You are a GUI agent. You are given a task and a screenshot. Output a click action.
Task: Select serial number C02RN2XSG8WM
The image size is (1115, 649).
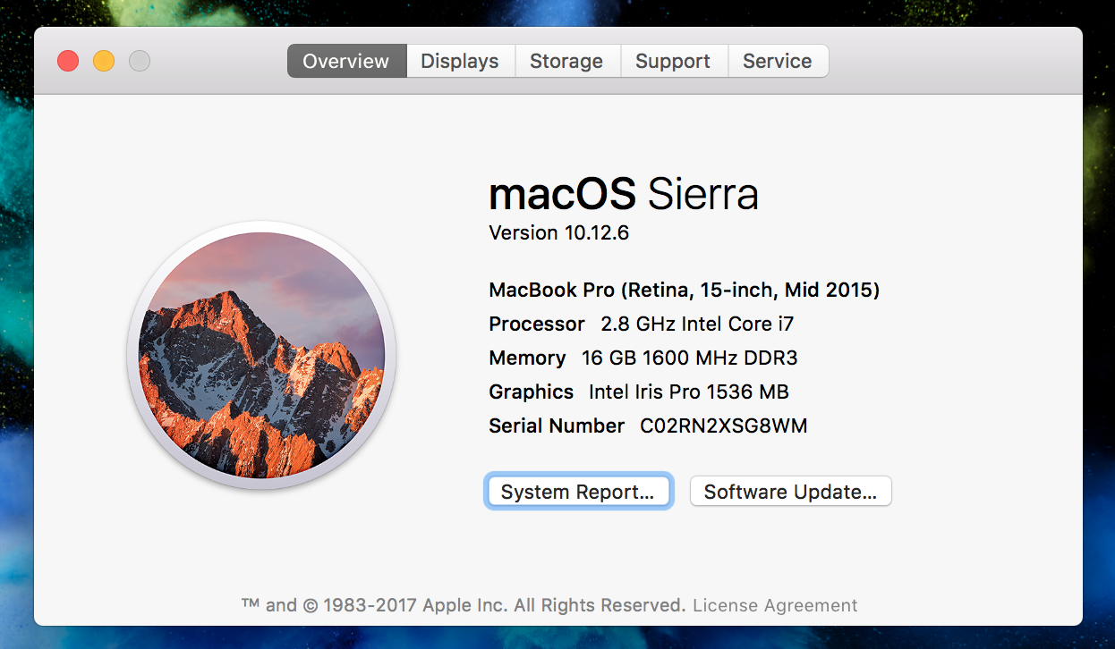tap(724, 426)
